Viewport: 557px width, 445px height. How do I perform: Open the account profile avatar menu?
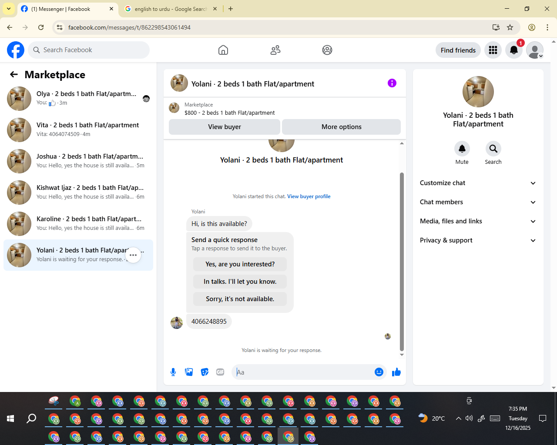(535, 50)
